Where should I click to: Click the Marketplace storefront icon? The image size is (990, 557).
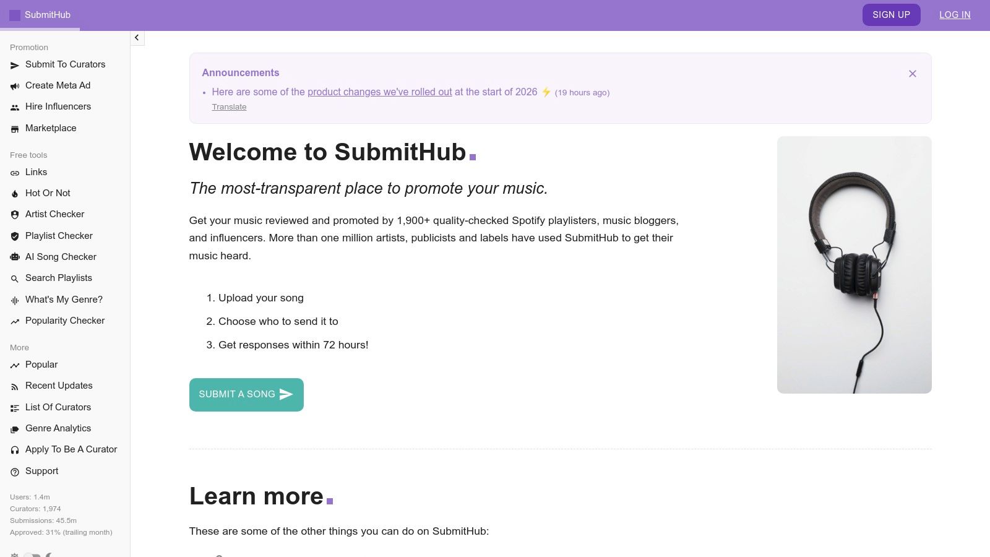15,128
